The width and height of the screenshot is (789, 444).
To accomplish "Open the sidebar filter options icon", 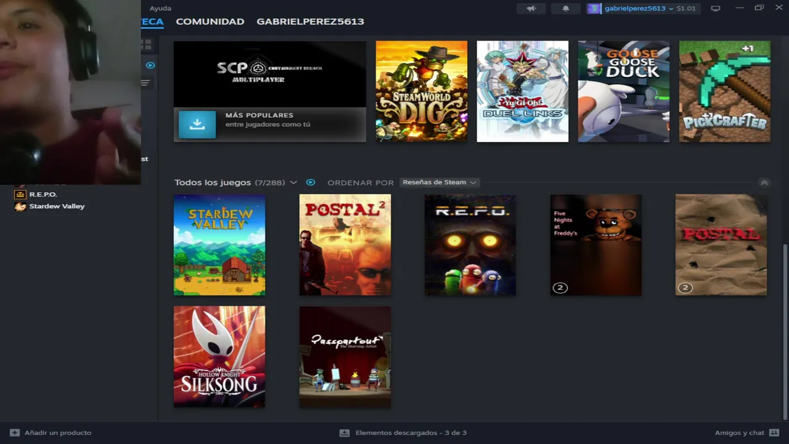I will click(x=145, y=83).
